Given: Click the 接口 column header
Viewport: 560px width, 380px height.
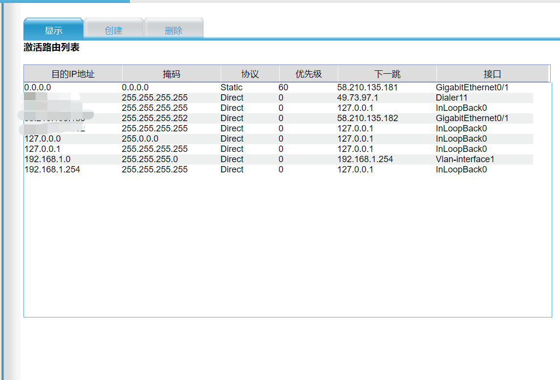Looking at the screenshot, I should coord(493,74).
